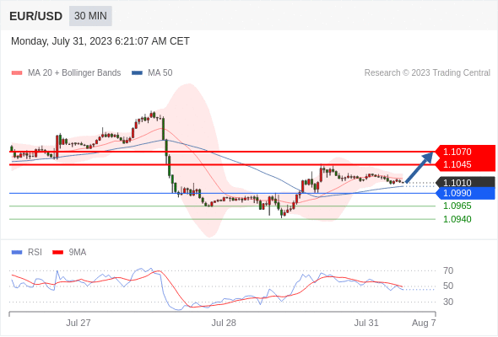This screenshot has width=498, height=337.
Task: Click the EUR/USD pair title
Action: click(36, 16)
